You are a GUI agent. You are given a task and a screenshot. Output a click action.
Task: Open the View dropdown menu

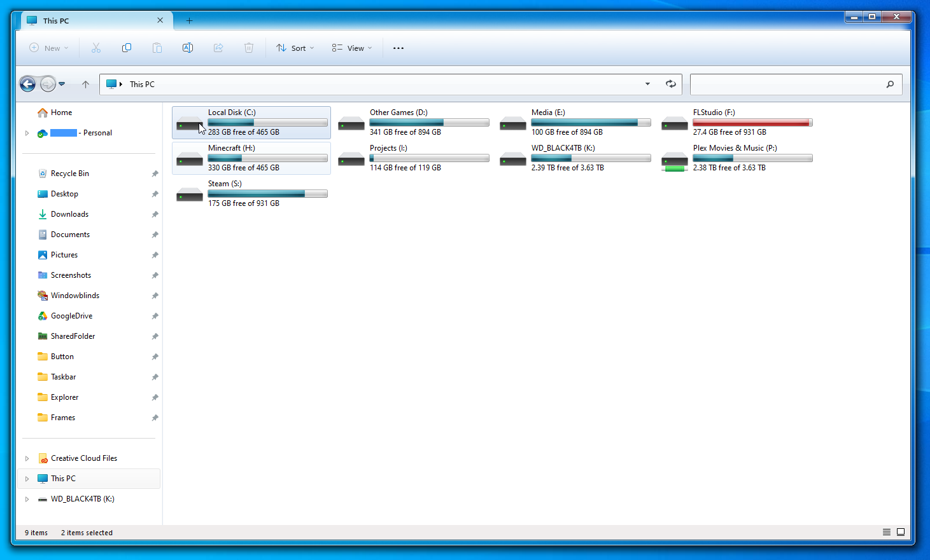pos(352,48)
